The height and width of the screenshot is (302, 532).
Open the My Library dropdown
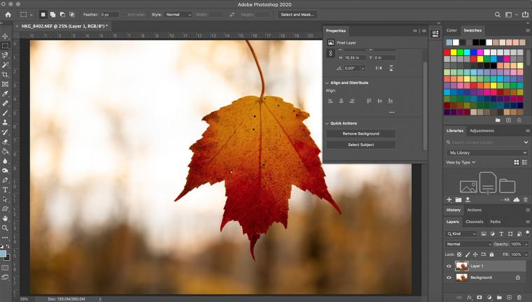488,153
